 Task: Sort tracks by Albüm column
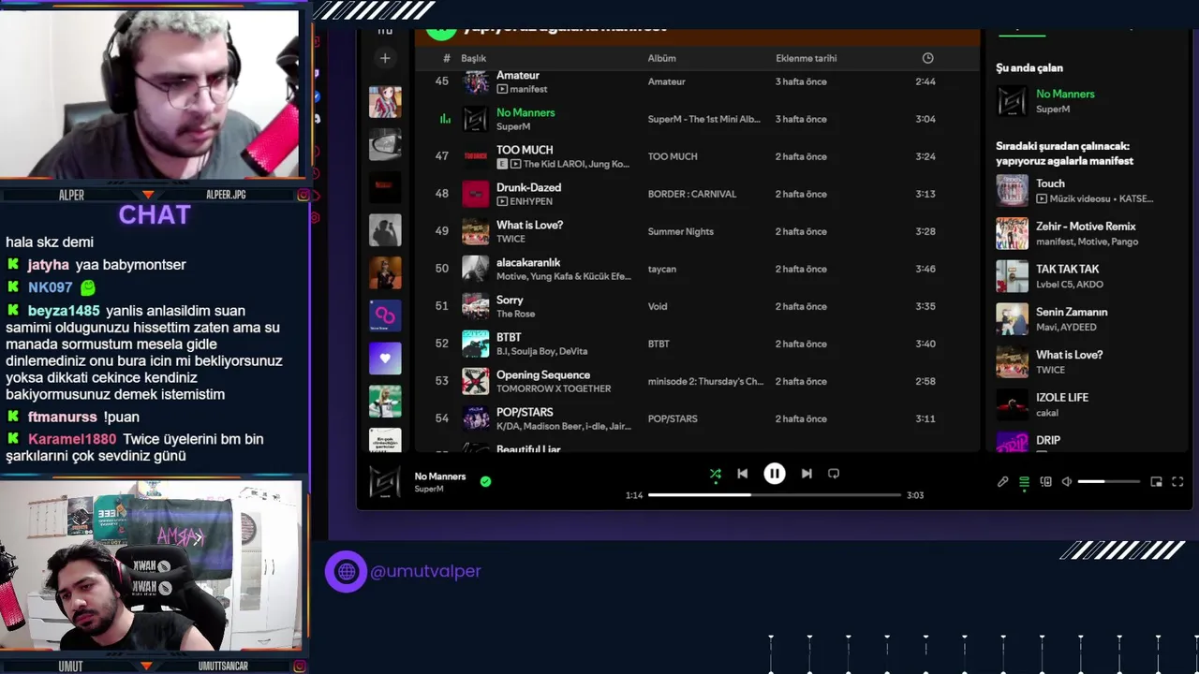tap(661, 58)
